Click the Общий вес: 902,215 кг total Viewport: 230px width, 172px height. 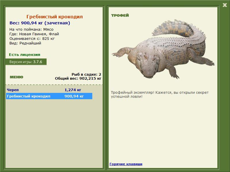pyautogui.click(x=78, y=78)
